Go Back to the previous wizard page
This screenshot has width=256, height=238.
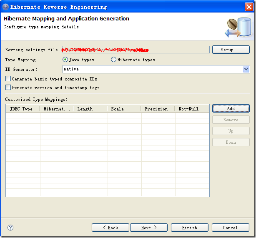click(110, 228)
